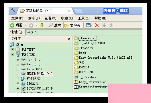Select the Docs folder name

tap(82, 53)
